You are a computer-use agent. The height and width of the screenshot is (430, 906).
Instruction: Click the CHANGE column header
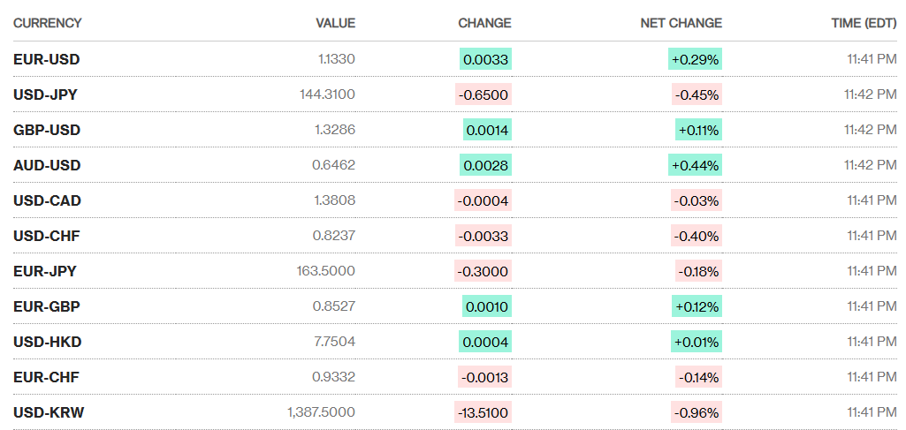484,23
